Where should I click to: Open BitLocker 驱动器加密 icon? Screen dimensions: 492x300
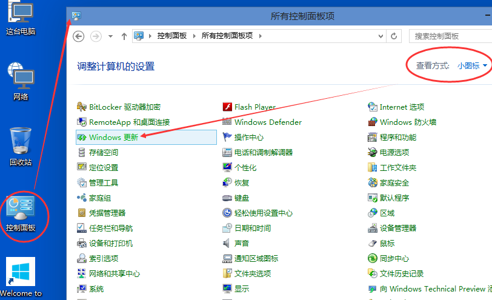pyautogui.click(x=82, y=107)
